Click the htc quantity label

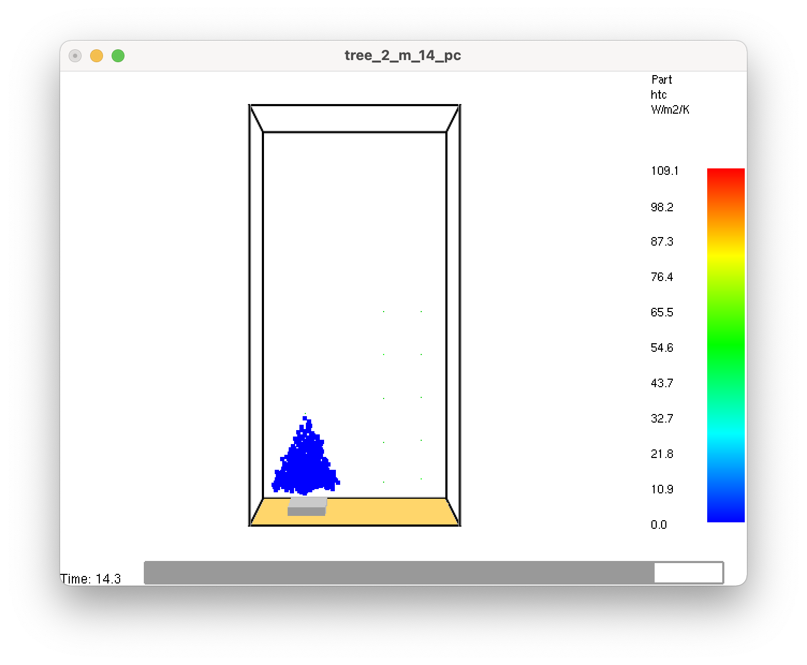coord(658,95)
